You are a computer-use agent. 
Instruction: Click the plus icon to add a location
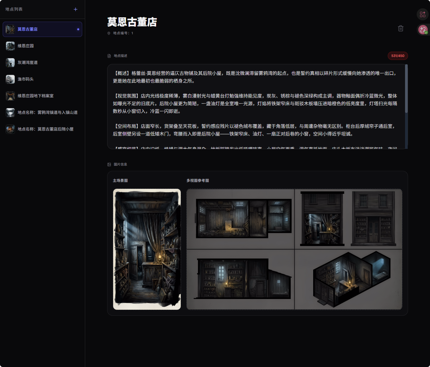click(76, 9)
